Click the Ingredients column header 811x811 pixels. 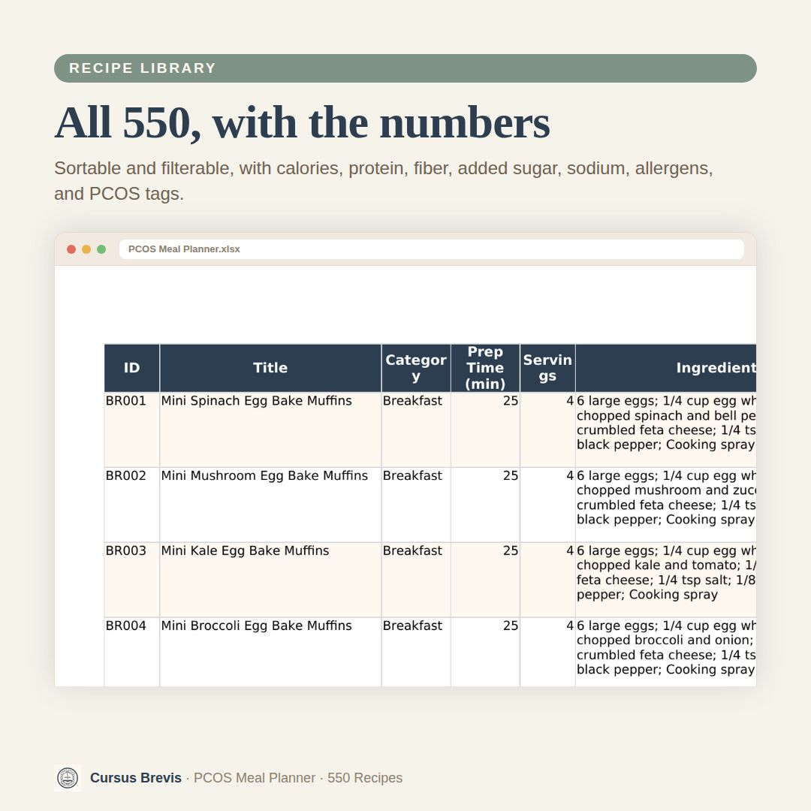pyautogui.click(x=666, y=368)
